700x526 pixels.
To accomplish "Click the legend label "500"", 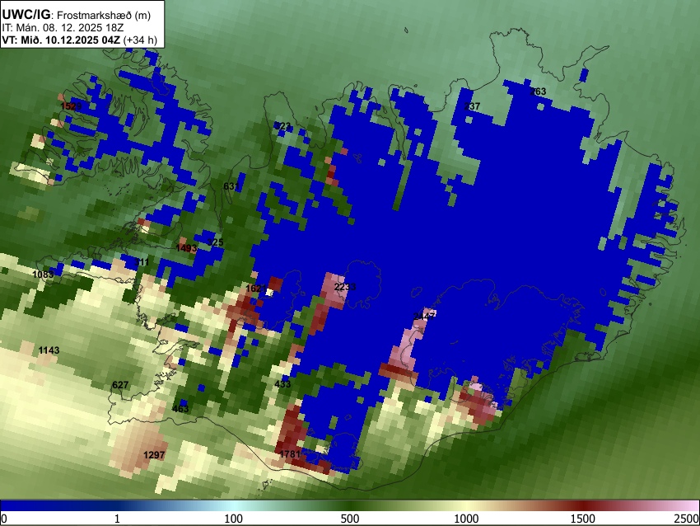I will tap(349, 519).
